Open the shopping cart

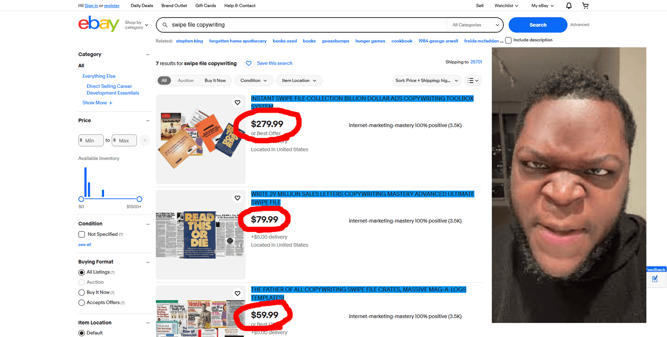tap(585, 6)
